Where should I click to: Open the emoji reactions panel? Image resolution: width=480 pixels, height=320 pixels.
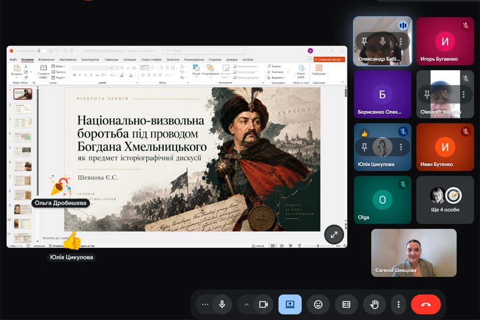pos(318,305)
